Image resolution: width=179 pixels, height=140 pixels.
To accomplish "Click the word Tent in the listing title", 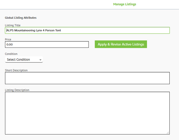I will (x=58, y=30).
